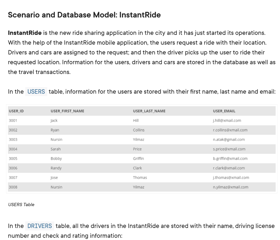The height and width of the screenshot is (240, 280).
Task: Select first name Bobby
Action: pos(56,159)
